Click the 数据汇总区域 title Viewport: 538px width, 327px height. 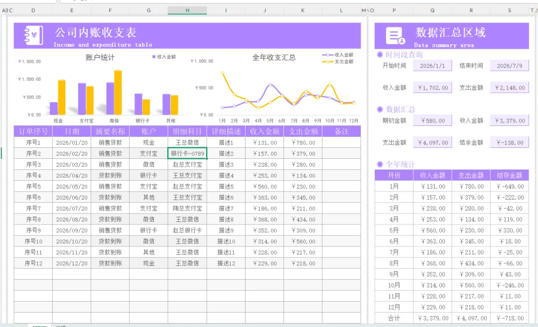tap(450, 32)
